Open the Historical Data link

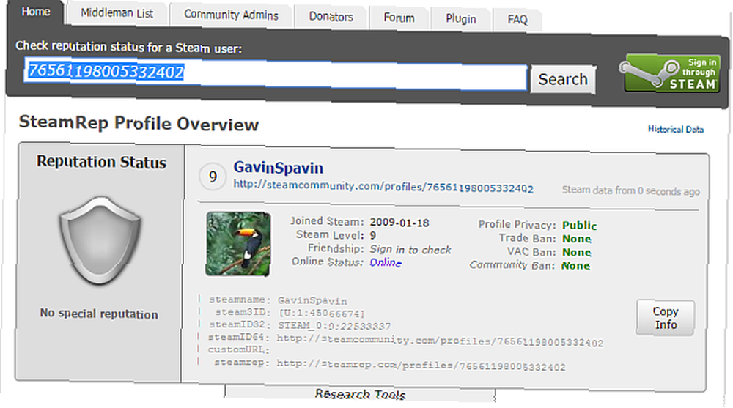pos(676,129)
